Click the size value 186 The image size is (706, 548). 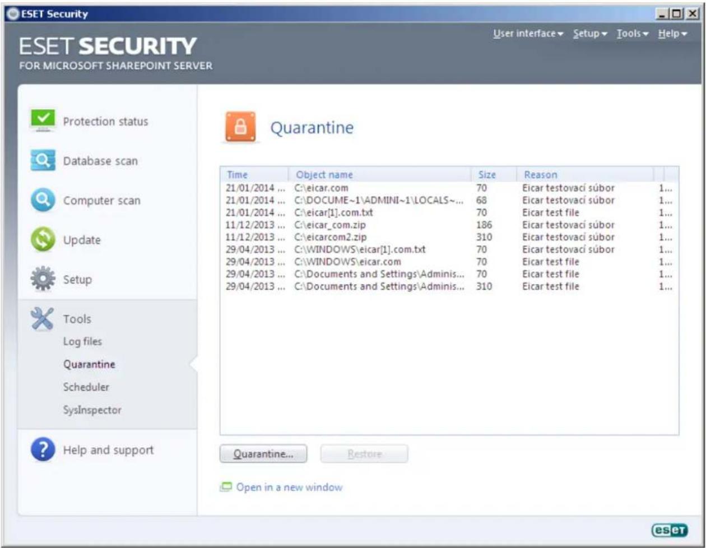click(x=484, y=225)
